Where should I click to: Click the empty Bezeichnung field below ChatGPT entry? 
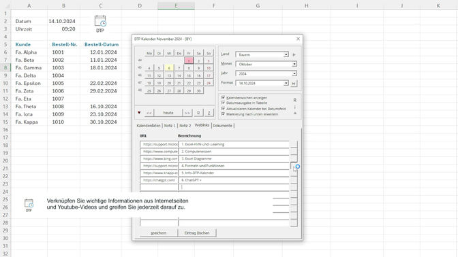click(x=234, y=188)
